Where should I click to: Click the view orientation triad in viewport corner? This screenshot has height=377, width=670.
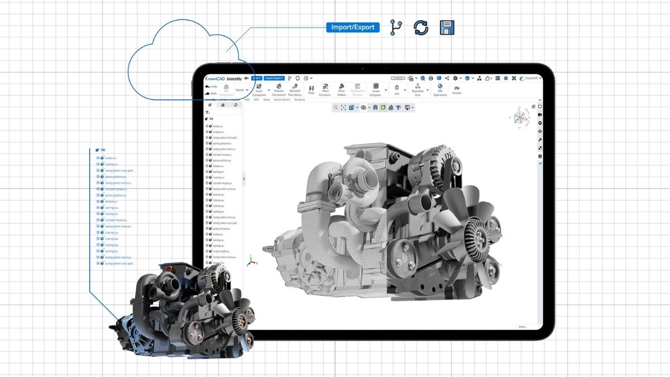point(519,117)
